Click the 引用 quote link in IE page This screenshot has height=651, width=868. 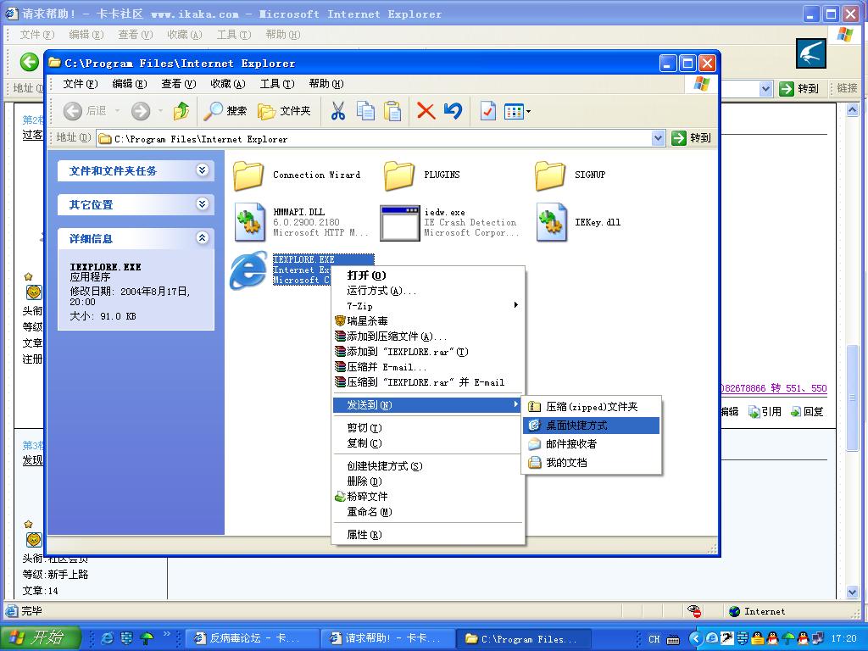coord(765,411)
